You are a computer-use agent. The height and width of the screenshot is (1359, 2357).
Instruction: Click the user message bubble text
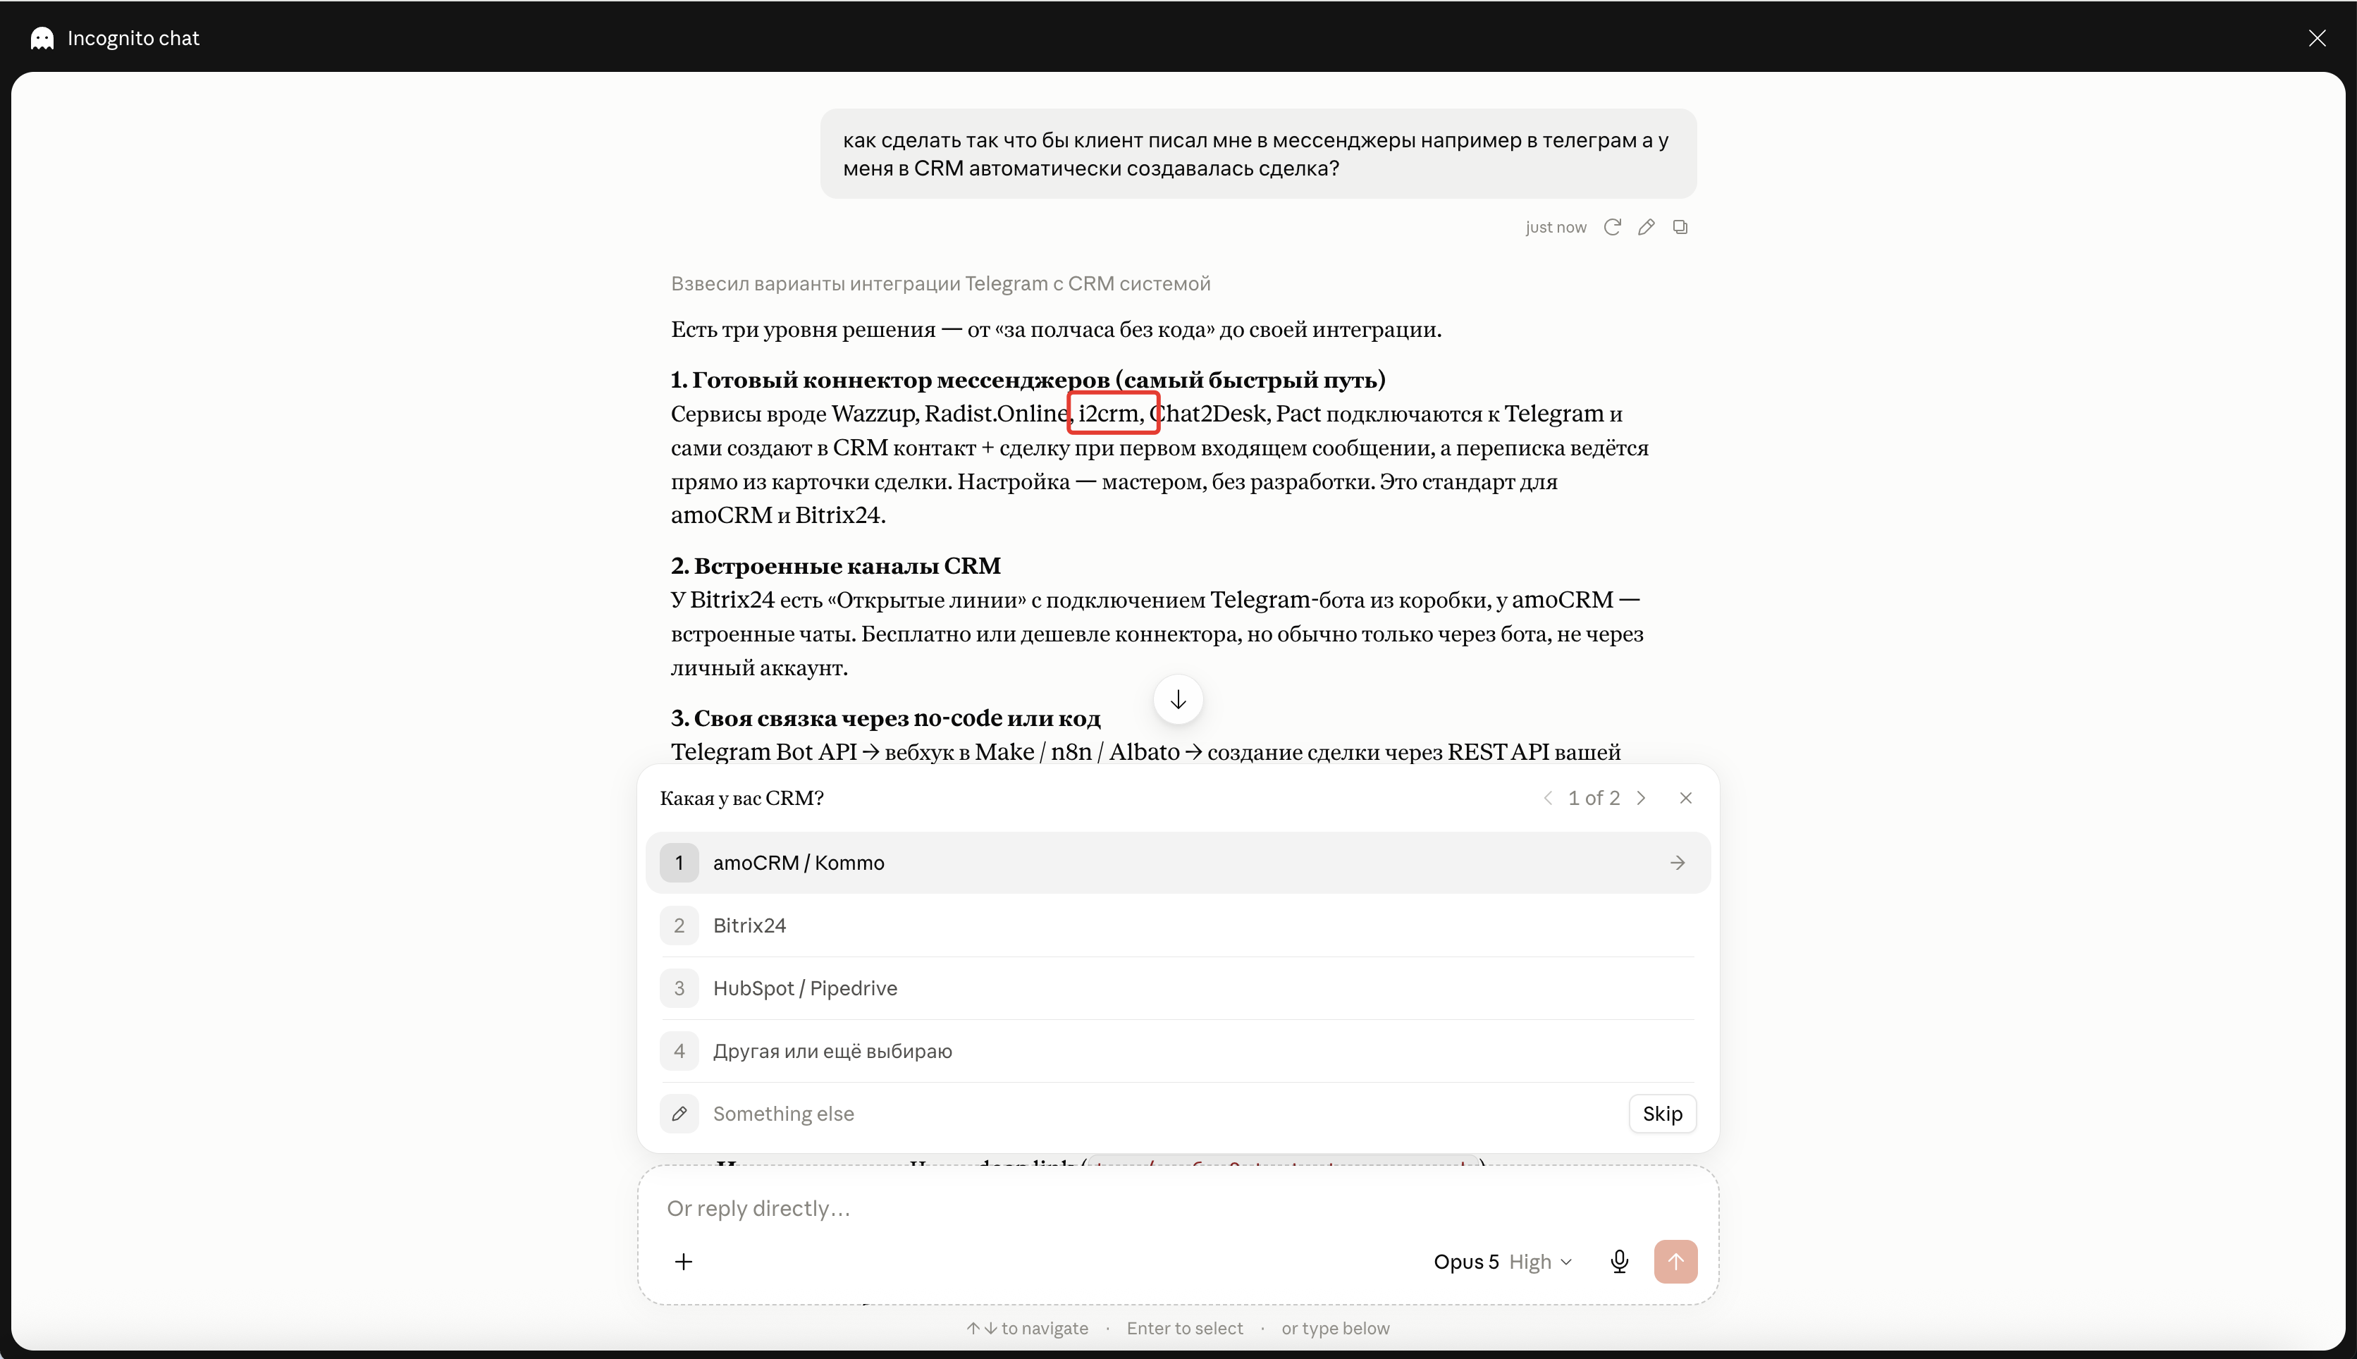click(x=1256, y=154)
